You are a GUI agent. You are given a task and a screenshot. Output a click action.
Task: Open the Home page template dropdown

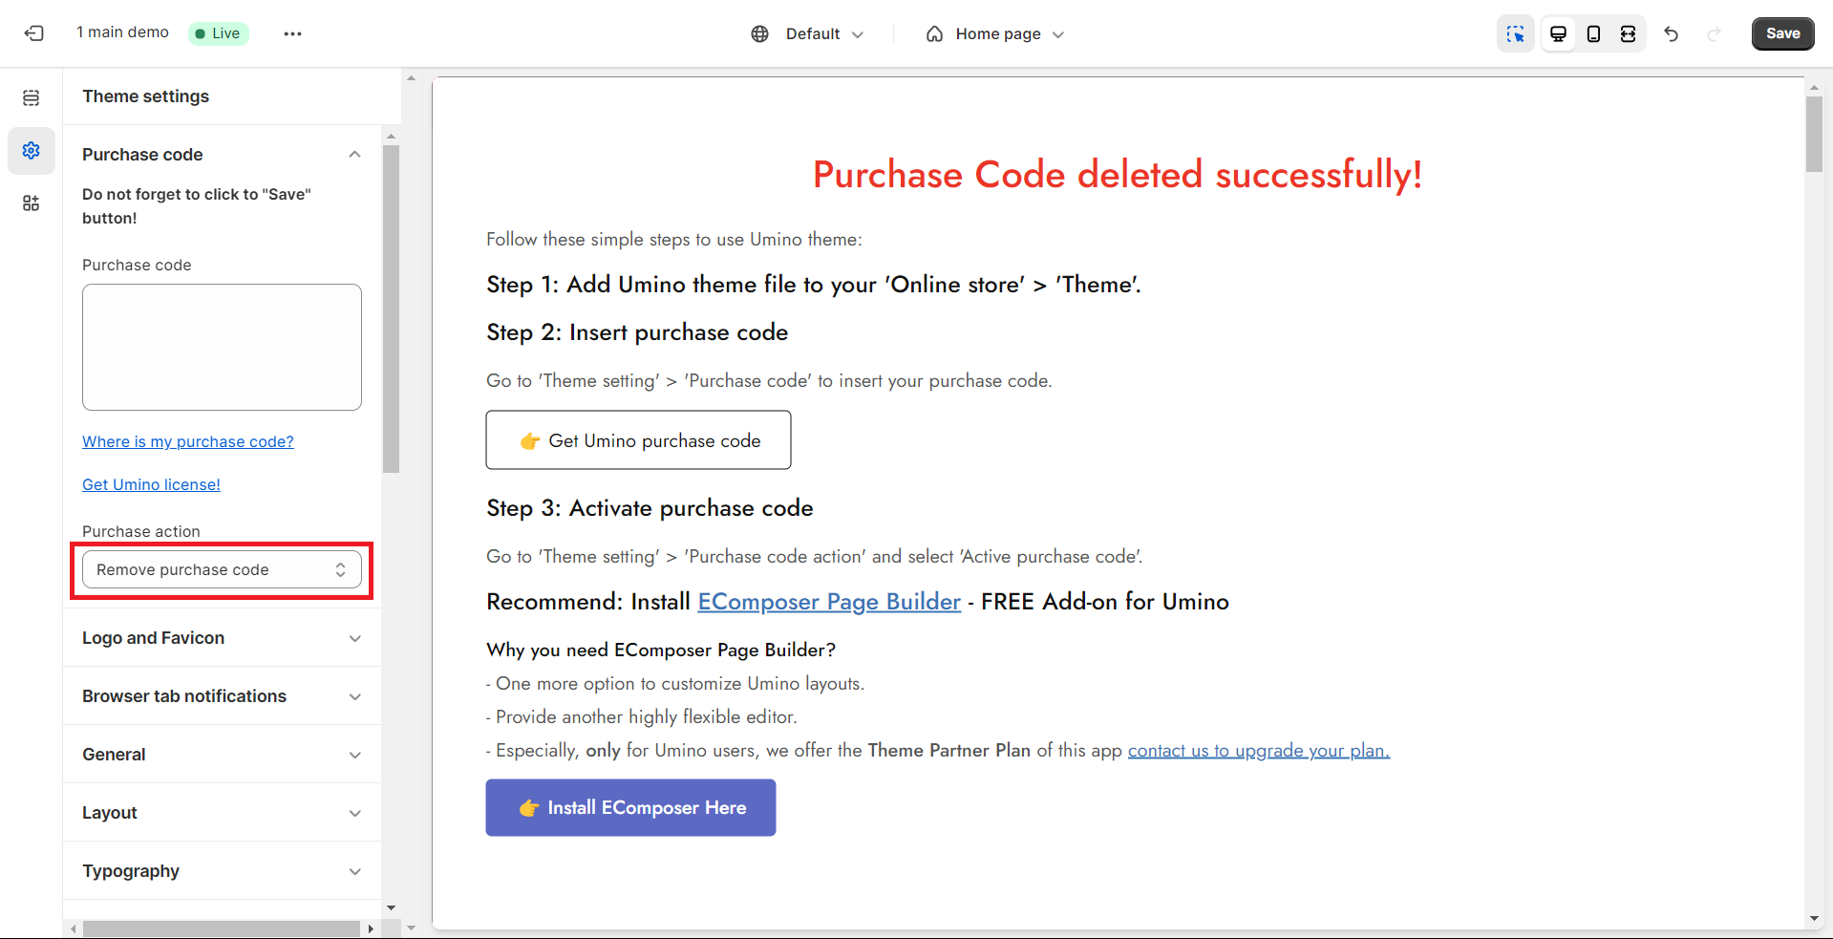pos(994,33)
